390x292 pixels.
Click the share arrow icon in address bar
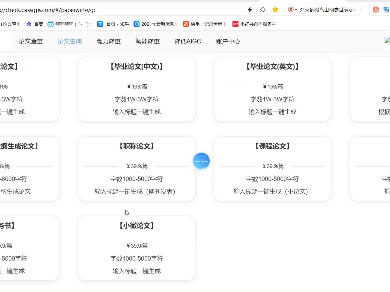point(262,10)
